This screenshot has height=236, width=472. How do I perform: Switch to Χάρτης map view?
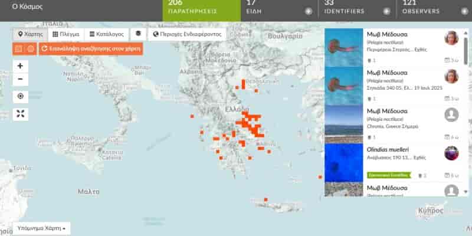coord(29,34)
